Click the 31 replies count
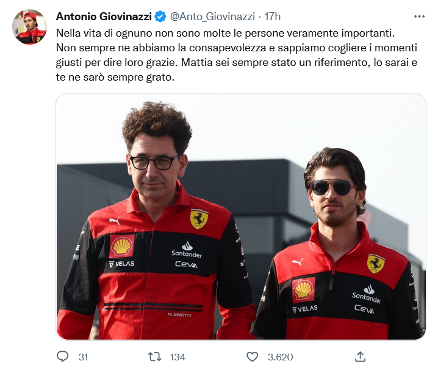Screen dimensions: 438x372 (83, 357)
